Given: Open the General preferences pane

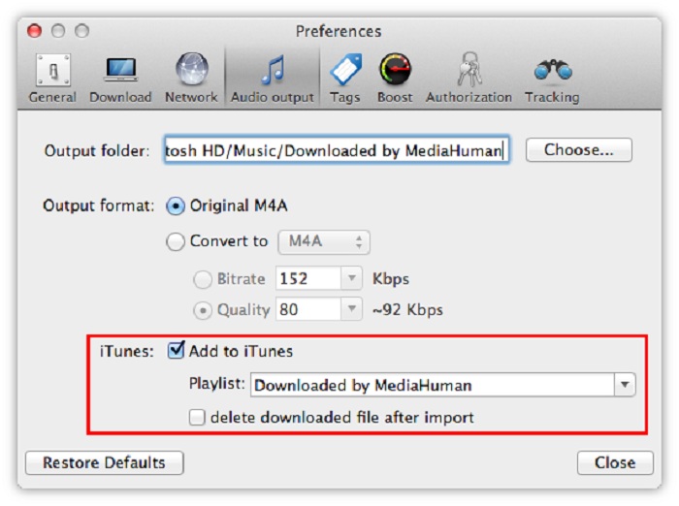Looking at the screenshot, I should (x=52, y=79).
